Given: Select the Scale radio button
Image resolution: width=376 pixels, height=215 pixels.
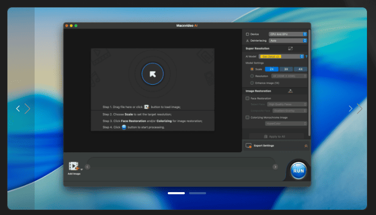Looking at the screenshot, I should pyautogui.click(x=252, y=69).
